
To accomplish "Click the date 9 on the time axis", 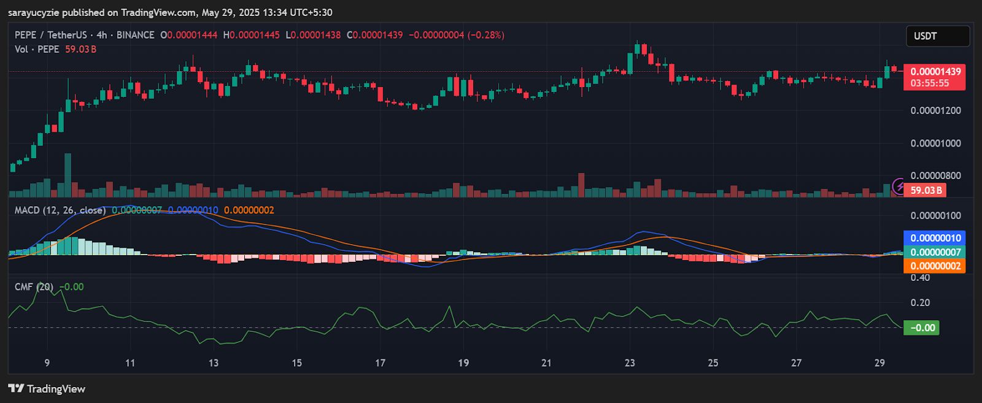I will click(x=47, y=363).
